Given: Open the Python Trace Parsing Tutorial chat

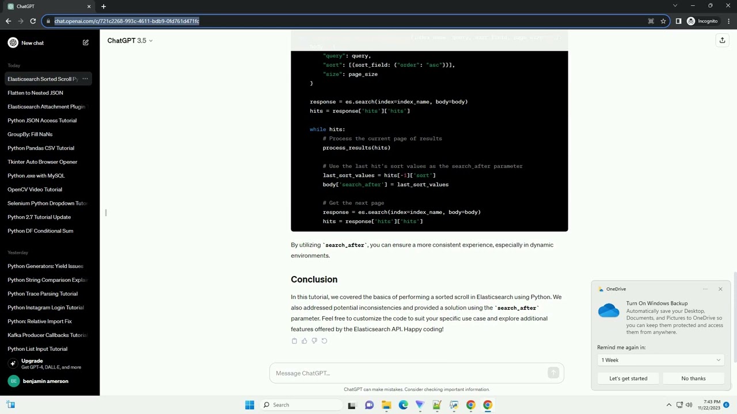Looking at the screenshot, I should pos(48,294).
